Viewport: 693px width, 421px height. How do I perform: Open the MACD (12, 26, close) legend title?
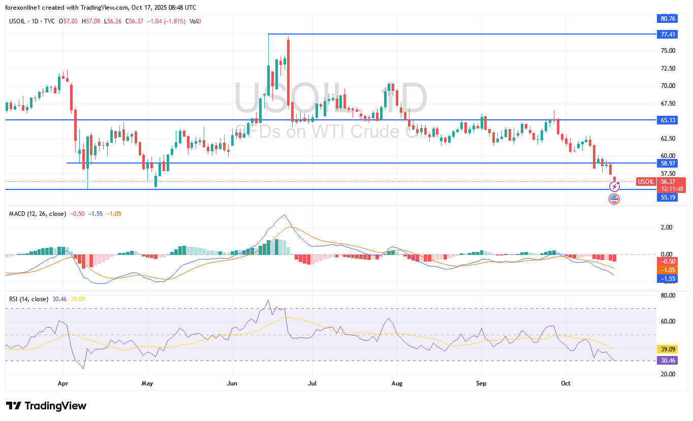(x=38, y=214)
